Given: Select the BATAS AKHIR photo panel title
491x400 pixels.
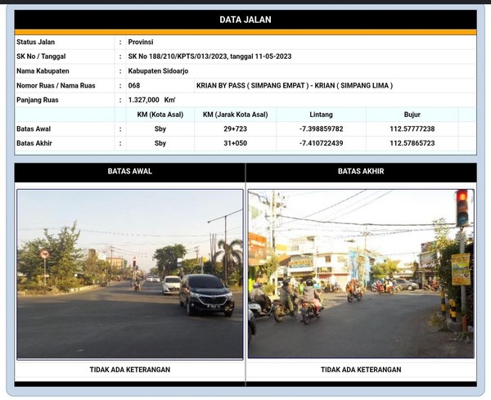Looking at the screenshot, I should 361,172.
